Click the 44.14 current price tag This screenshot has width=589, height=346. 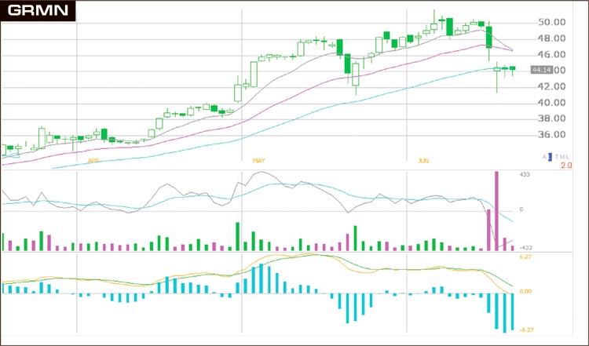[540, 71]
